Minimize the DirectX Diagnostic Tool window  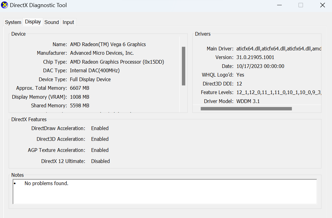click(280, 5)
